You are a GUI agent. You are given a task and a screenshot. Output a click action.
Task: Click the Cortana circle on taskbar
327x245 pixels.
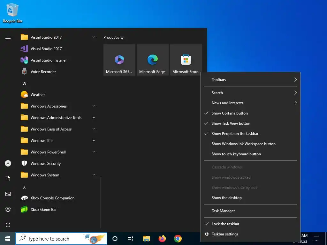point(115,239)
